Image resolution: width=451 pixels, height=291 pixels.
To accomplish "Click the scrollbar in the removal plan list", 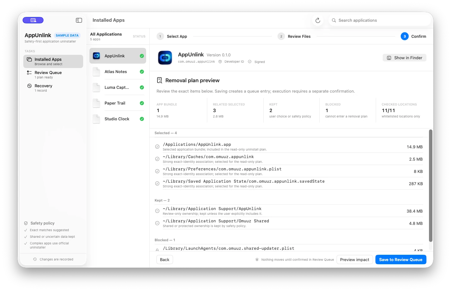I will pyautogui.click(x=431, y=186).
